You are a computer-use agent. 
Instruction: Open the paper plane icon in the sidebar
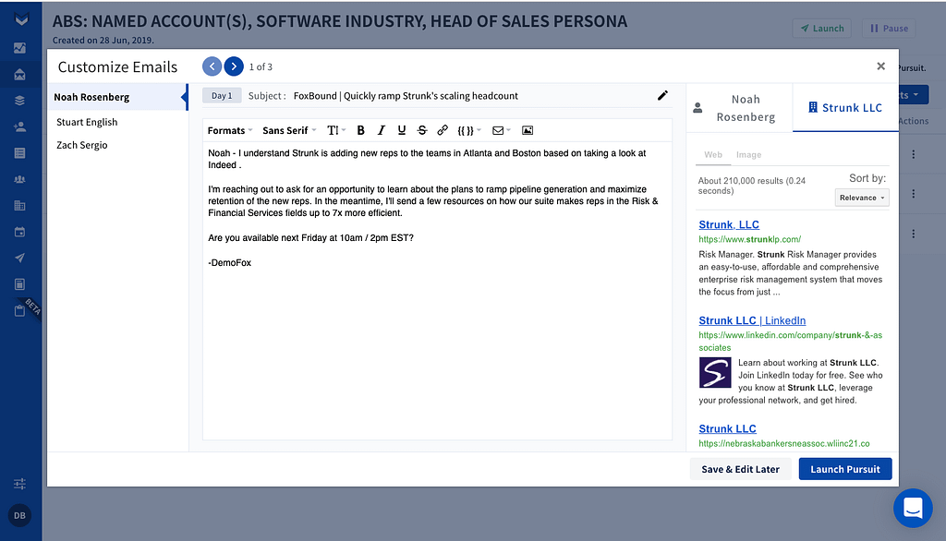(20, 258)
